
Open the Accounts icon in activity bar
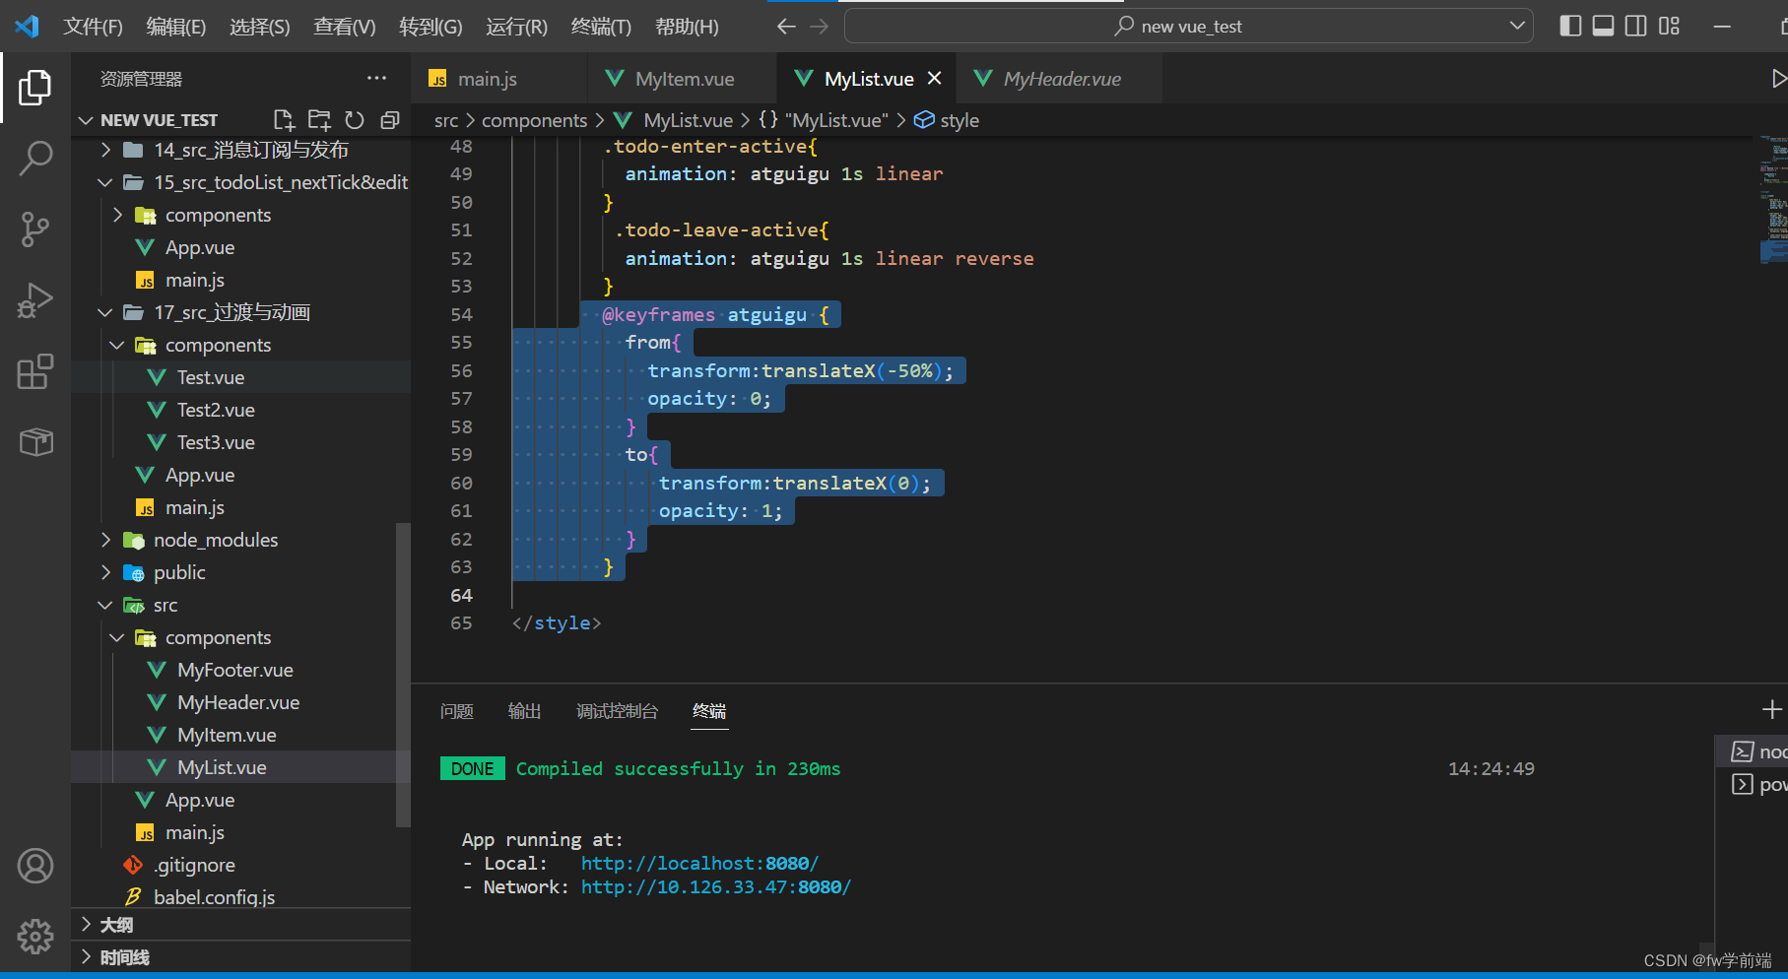click(x=35, y=866)
